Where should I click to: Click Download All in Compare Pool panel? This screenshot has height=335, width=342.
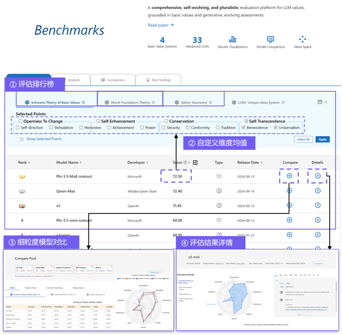pyautogui.click(x=154, y=272)
